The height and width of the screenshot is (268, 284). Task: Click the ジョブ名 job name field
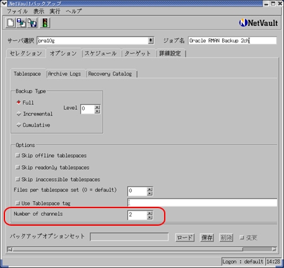[x=232, y=40]
